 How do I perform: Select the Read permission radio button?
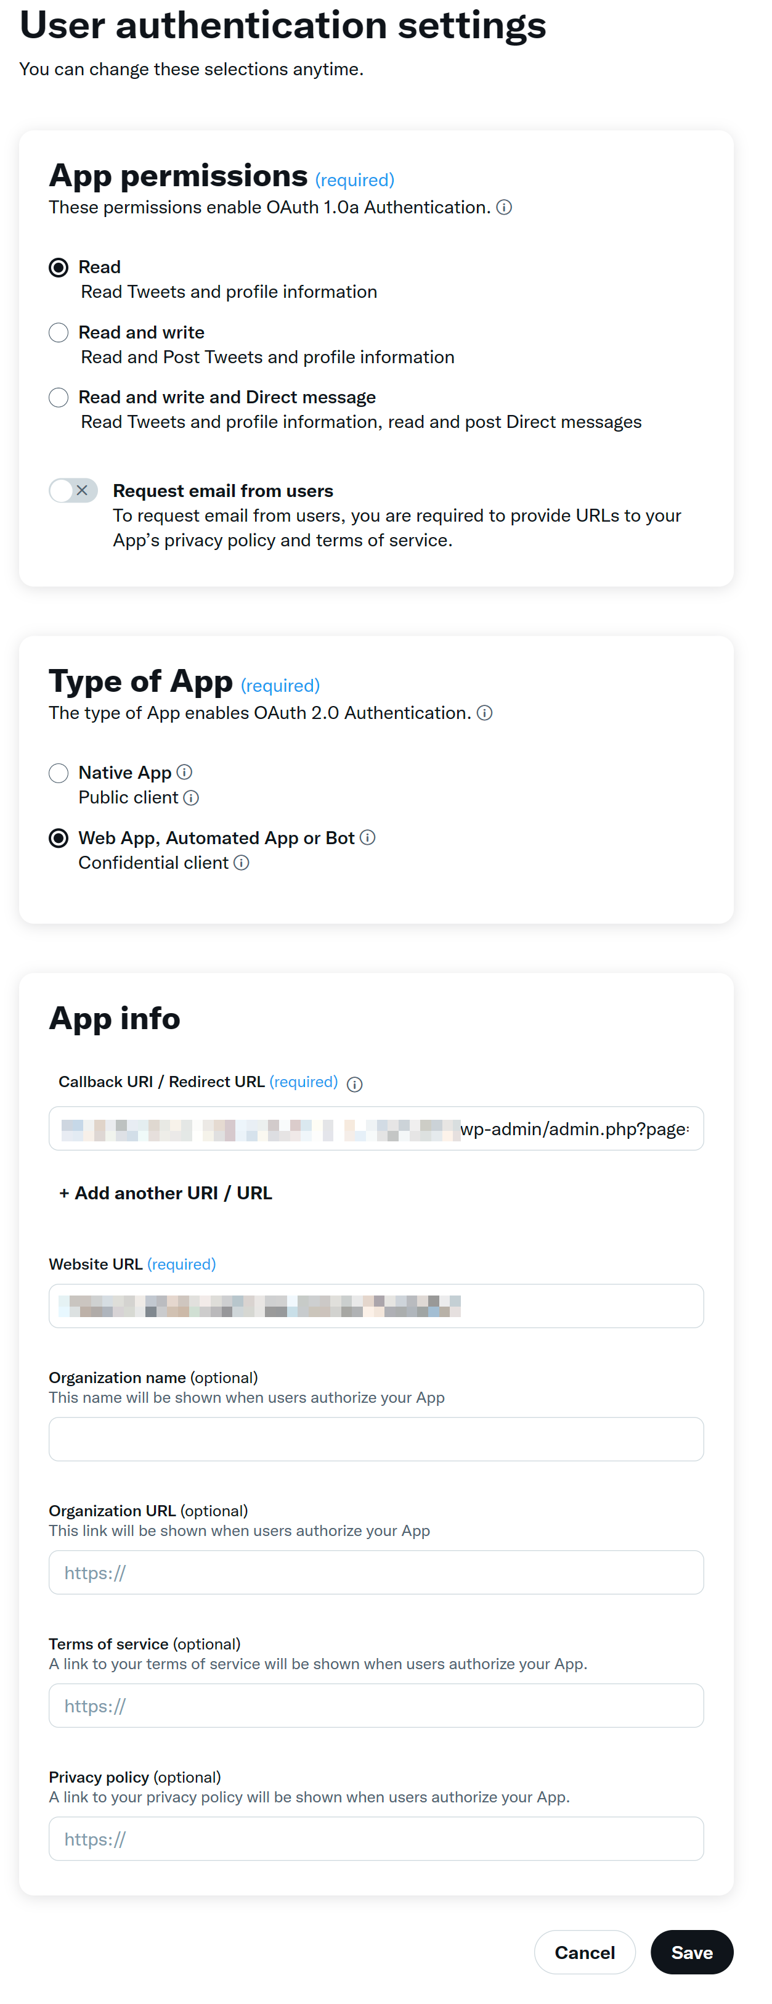[59, 268]
